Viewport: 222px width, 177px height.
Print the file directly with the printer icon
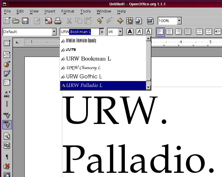[x=58, y=21]
